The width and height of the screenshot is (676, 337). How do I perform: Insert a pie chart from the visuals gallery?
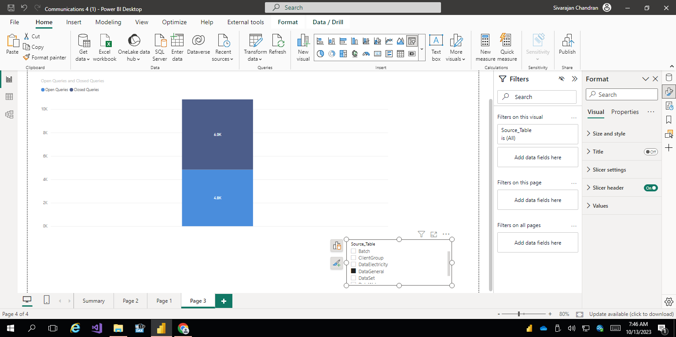[x=320, y=54]
